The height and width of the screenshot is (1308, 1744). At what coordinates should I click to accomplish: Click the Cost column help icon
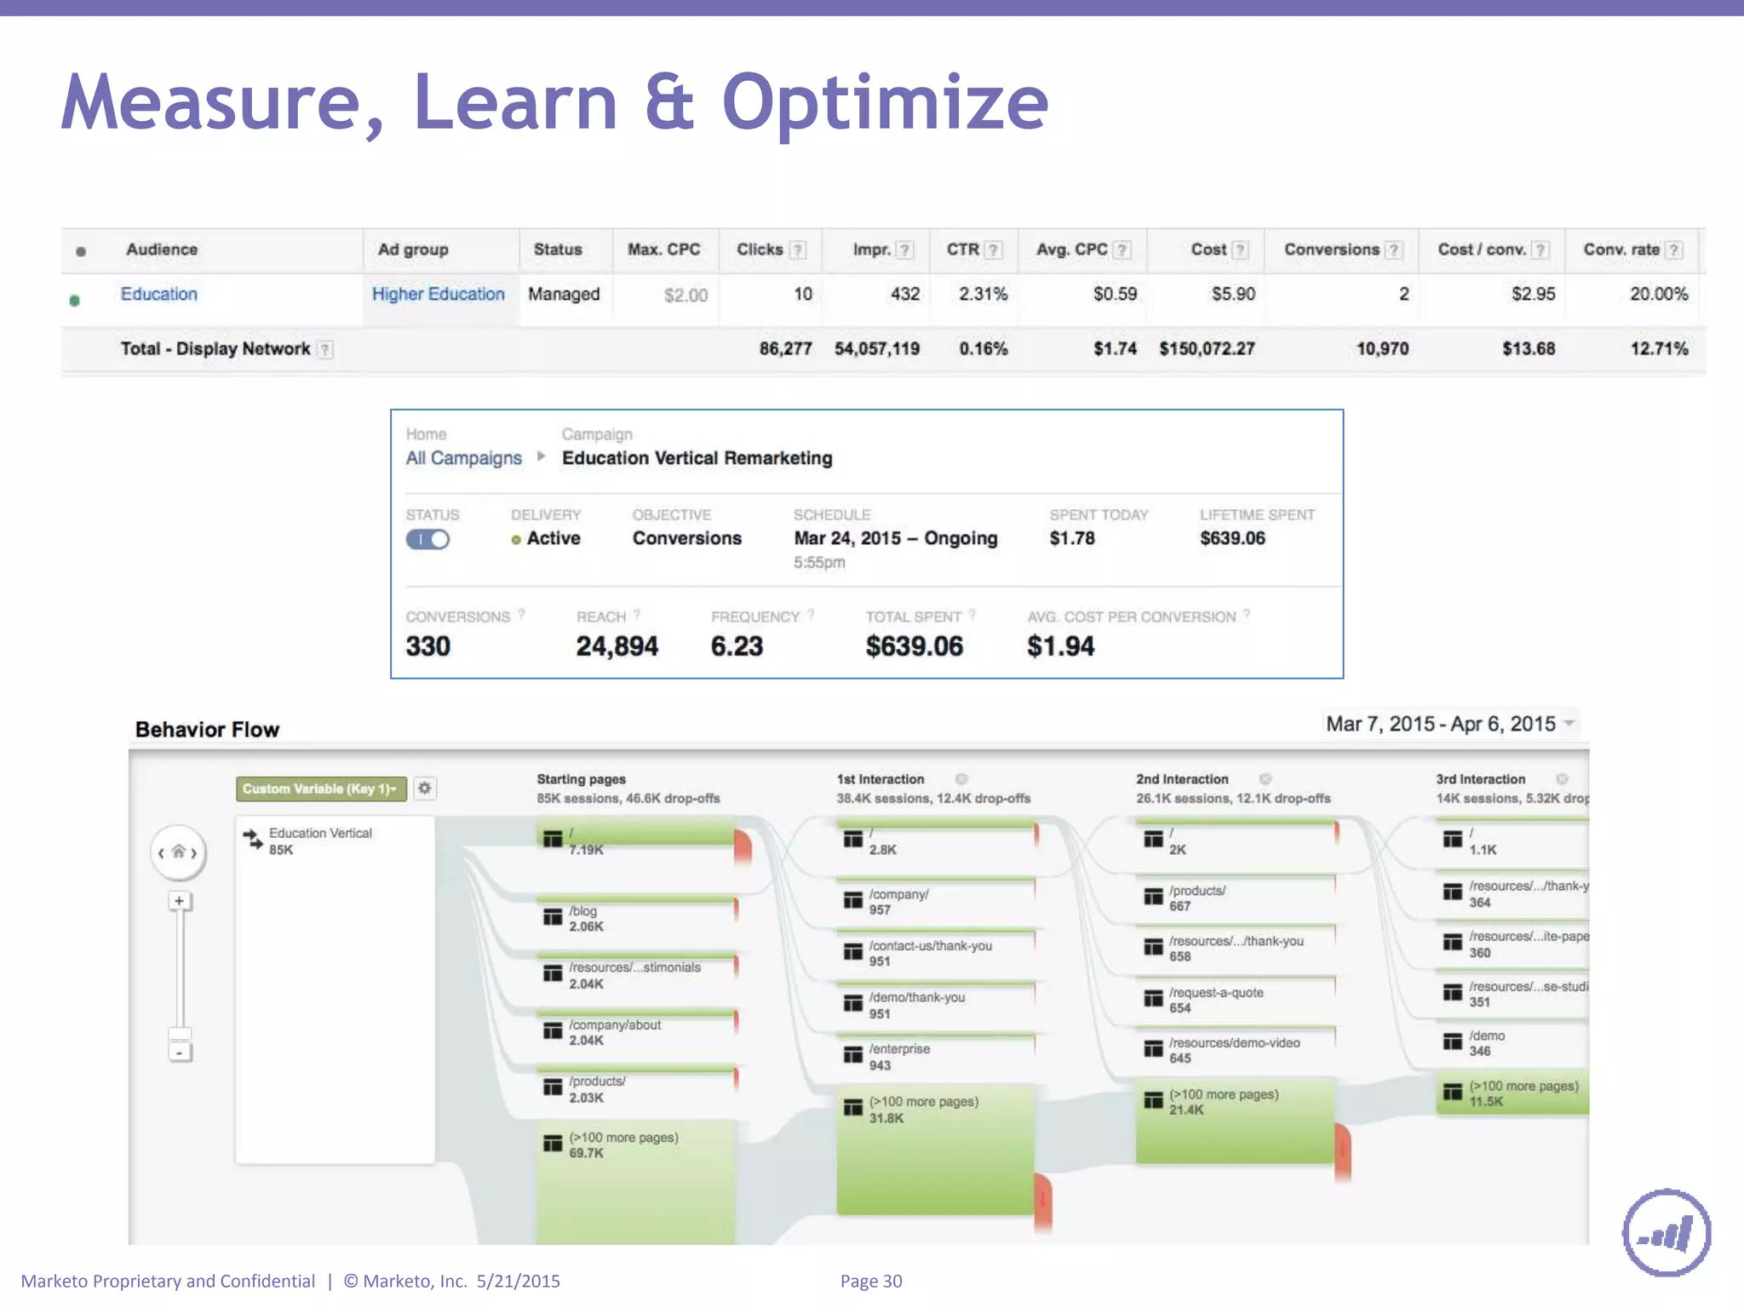point(1241,250)
